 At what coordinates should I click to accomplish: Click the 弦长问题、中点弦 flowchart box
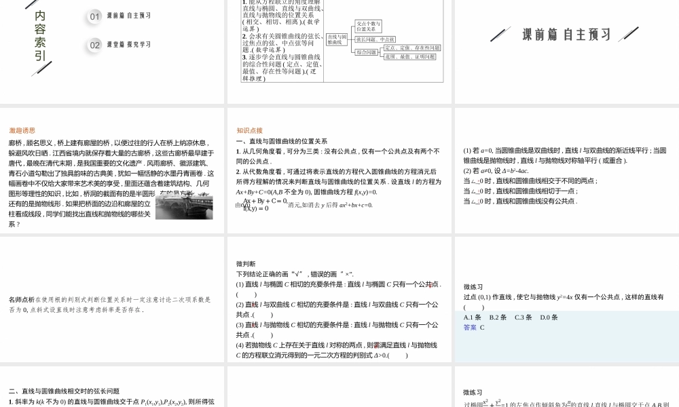click(375, 39)
